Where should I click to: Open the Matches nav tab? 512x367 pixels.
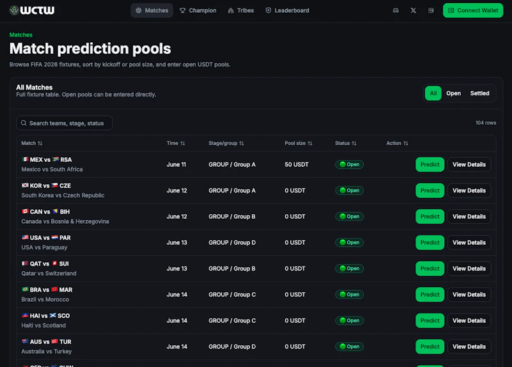[x=152, y=10]
